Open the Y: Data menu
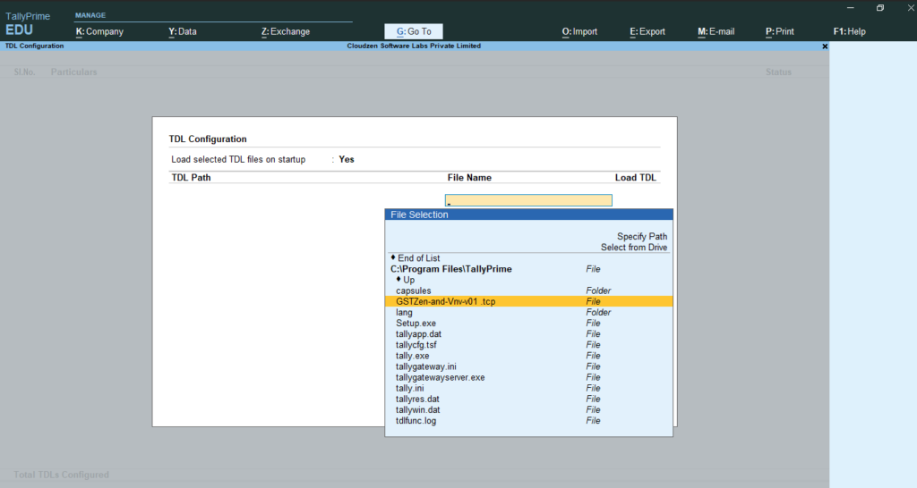 coord(183,31)
